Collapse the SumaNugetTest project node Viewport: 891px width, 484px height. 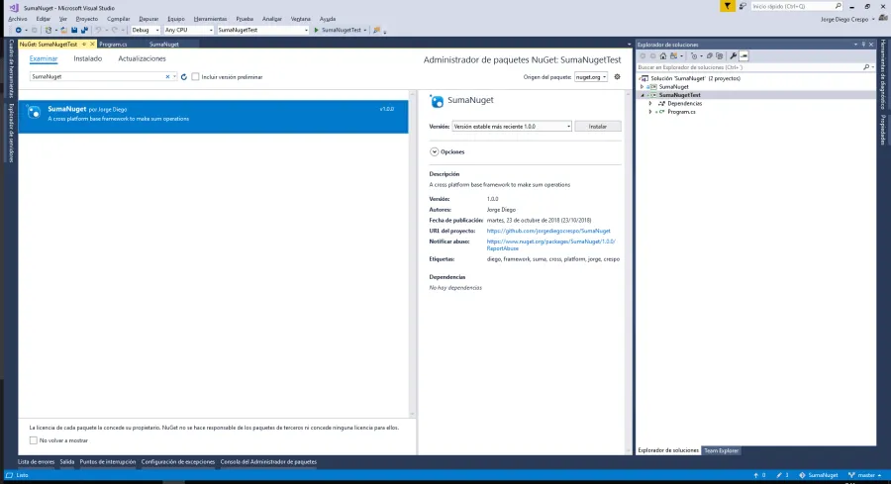coord(643,95)
